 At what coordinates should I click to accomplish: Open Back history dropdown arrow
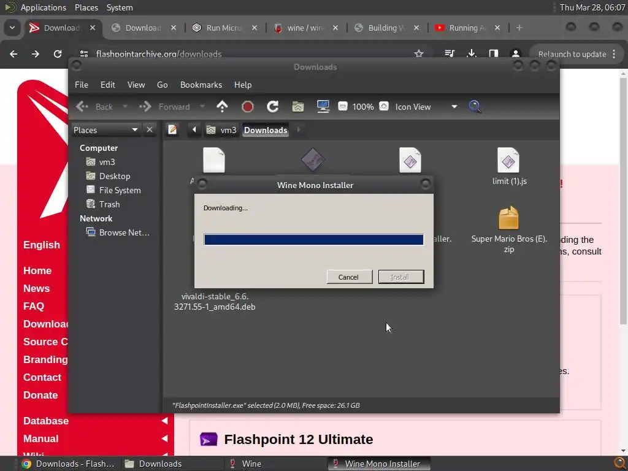click(125, 107)
